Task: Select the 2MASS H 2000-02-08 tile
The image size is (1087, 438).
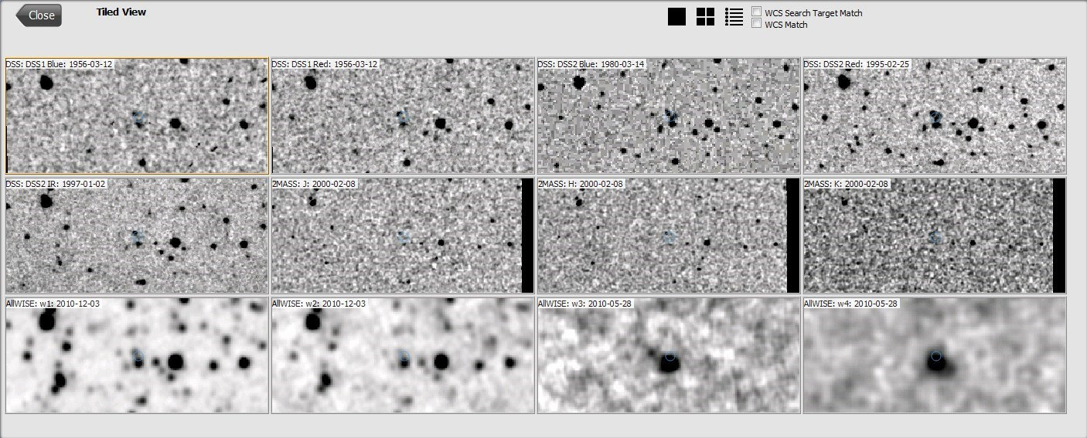Action: coord(669,236)
